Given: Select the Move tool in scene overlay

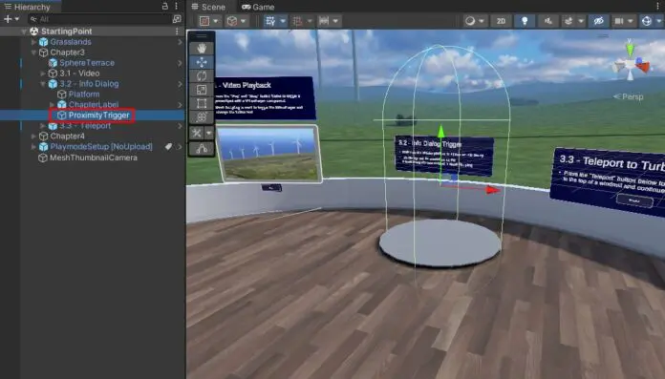Looking at the screenshot, I should point(202,62).
